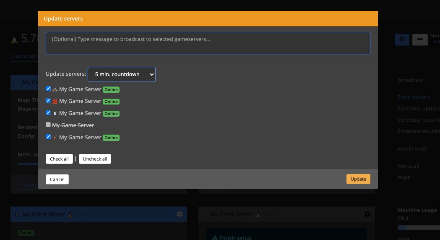440x240 pixels.
Task: Click the 'Update servers:' field label
Action: (66, 74)
